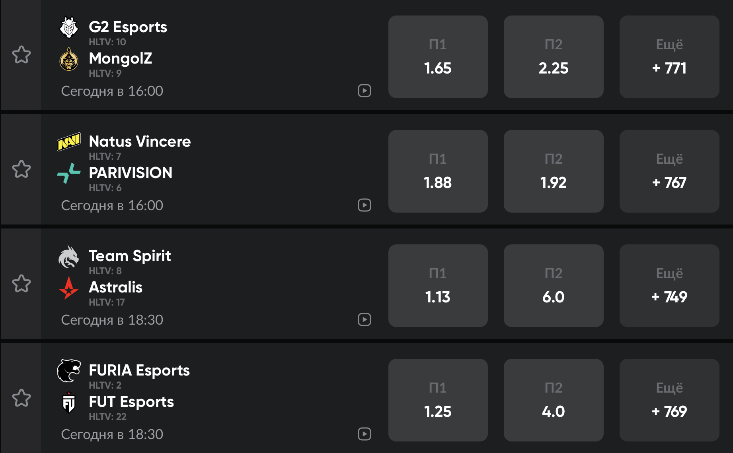The width and height of the screenshot is (733, 453).
Task: Open the MongolZ team name link
Action: [x=120, y=58]
